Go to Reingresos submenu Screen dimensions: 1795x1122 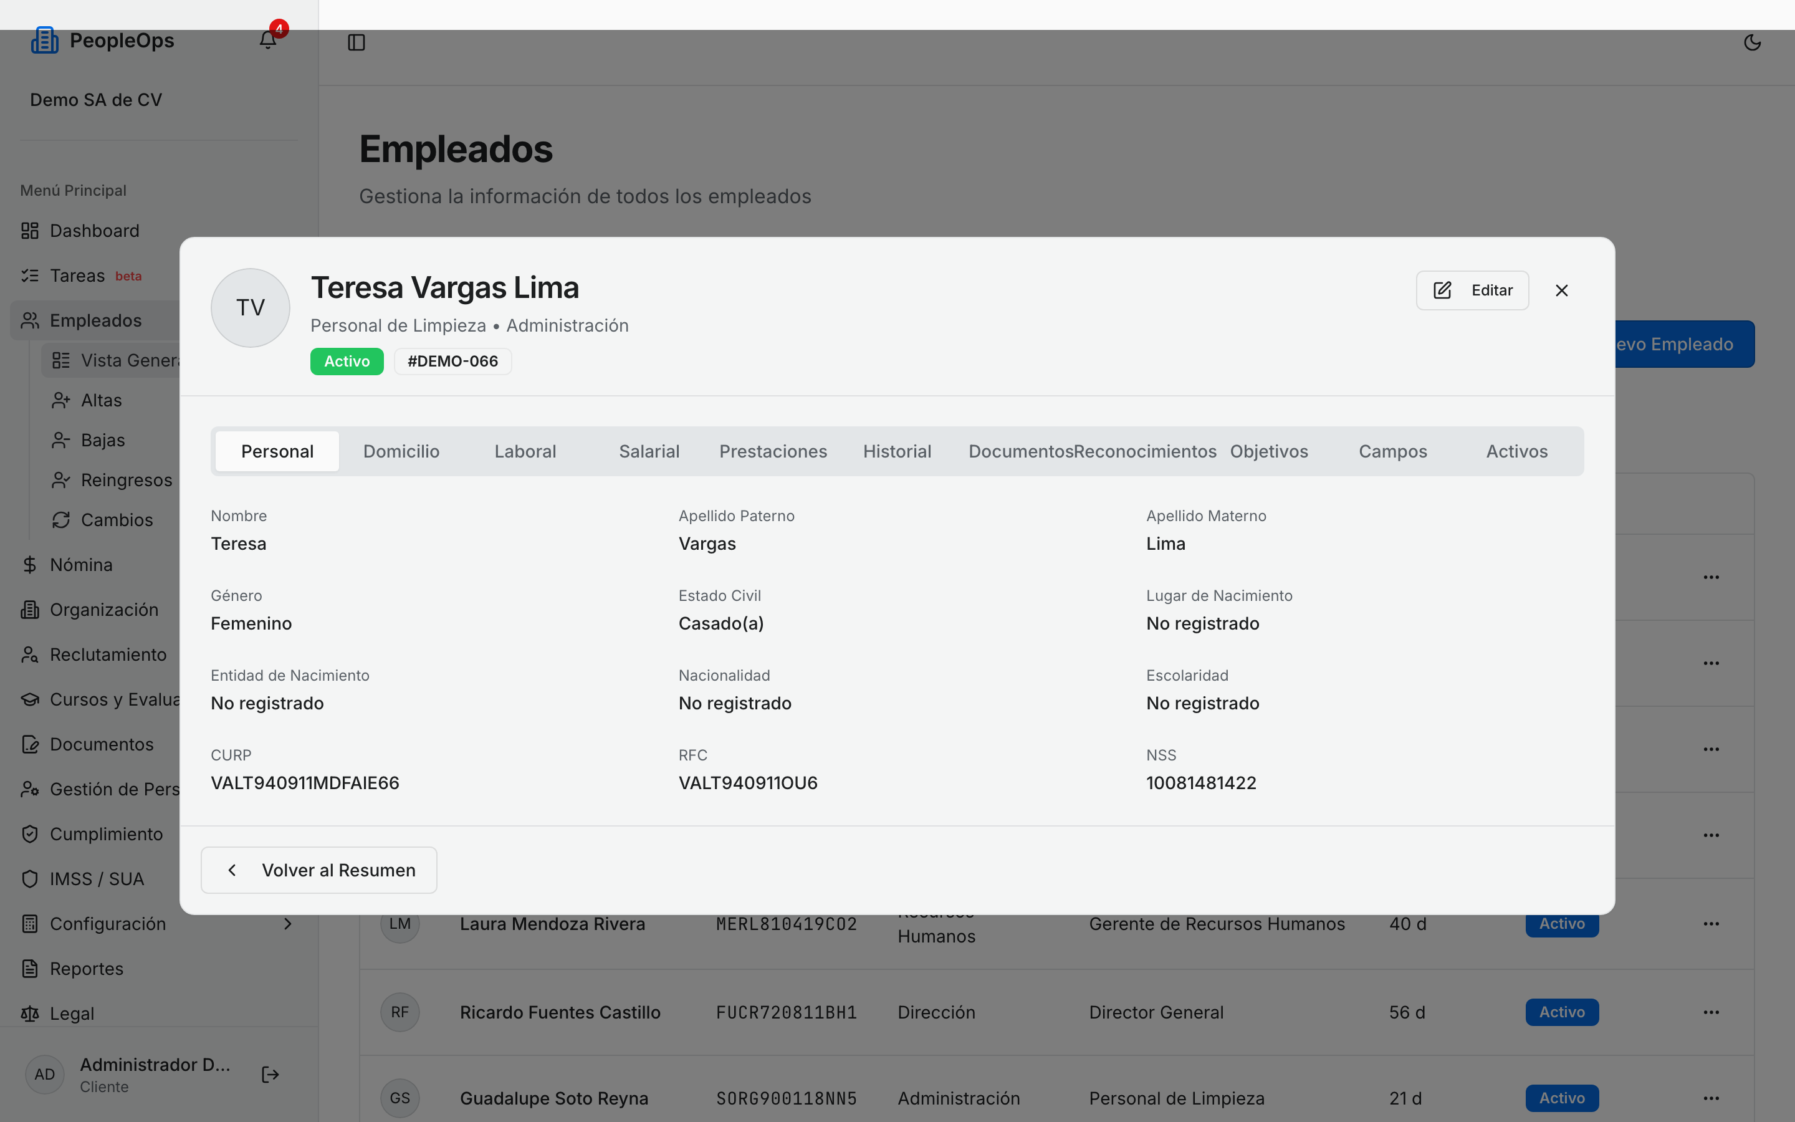click(112, 480)
